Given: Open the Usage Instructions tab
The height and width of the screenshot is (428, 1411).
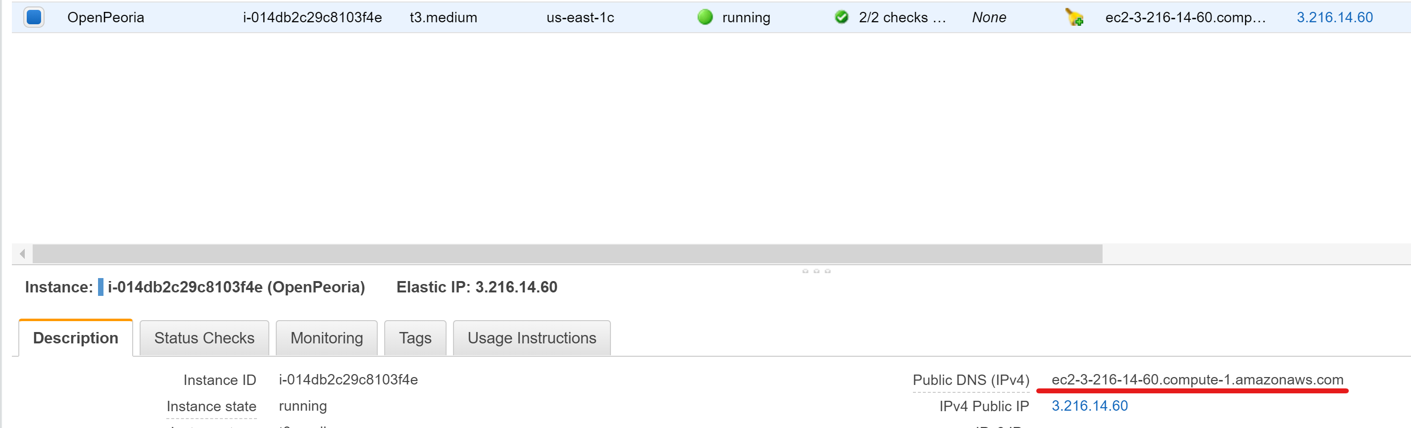Looking at the screenshot, I should coord(532,337).
